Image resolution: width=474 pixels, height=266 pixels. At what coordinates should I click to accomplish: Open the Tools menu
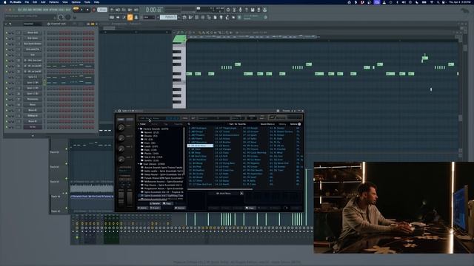coord(87,2)
